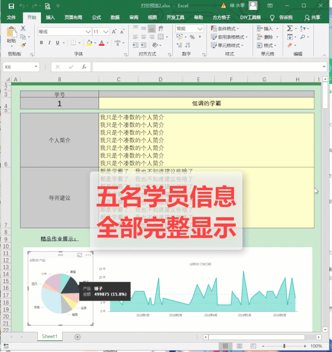Save the workbook with the save icon

point(11,6)
